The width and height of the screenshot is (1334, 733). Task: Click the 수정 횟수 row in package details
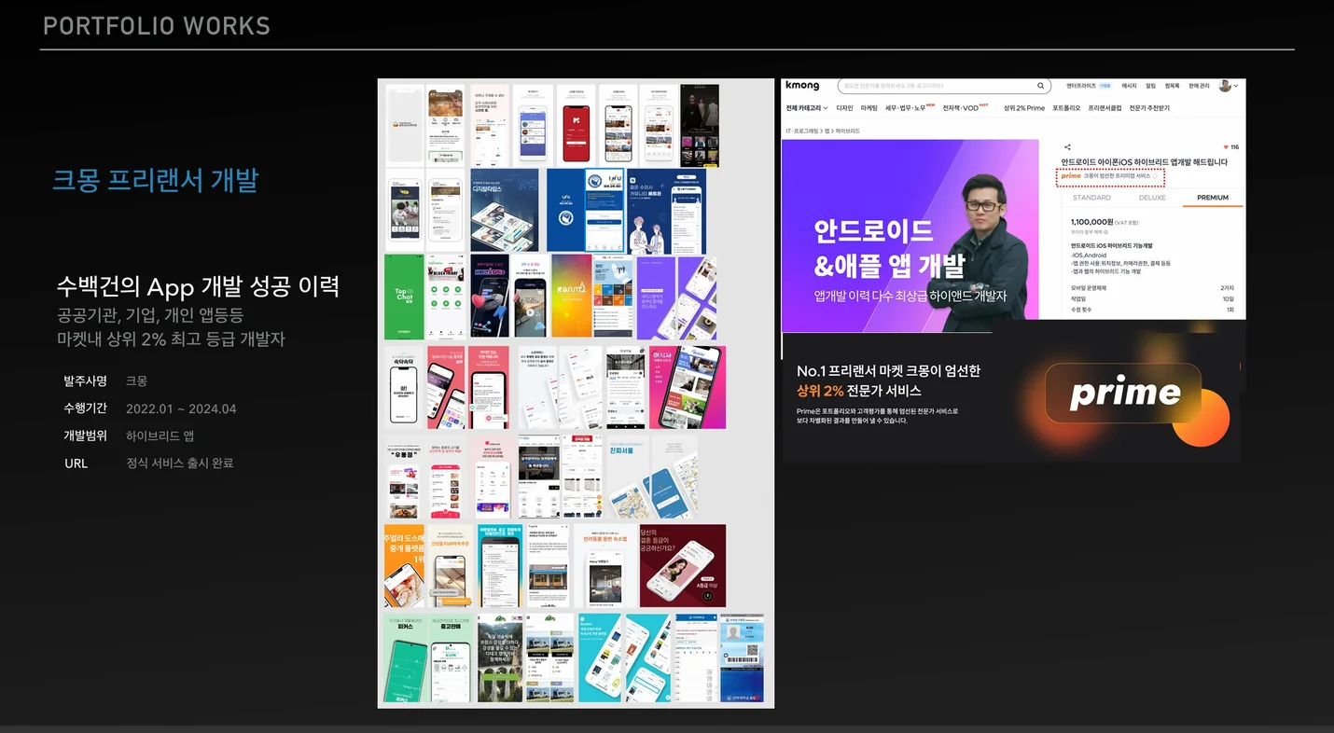(x=1152, y=309)
